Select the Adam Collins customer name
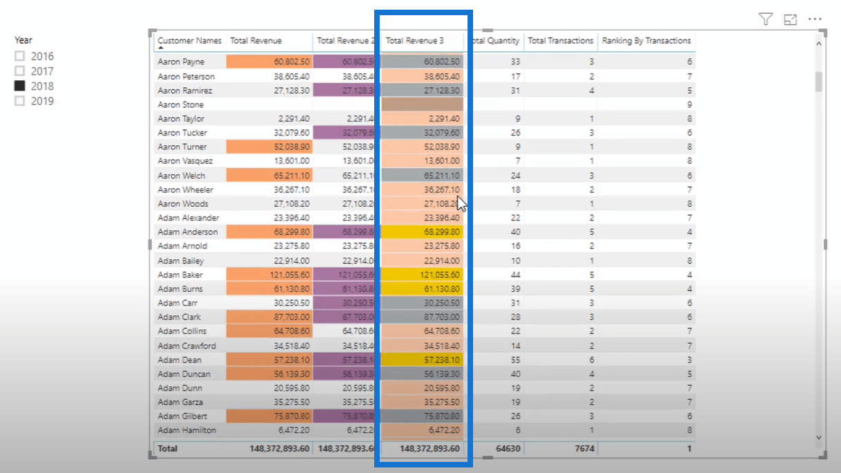 (x=182, y=331)
